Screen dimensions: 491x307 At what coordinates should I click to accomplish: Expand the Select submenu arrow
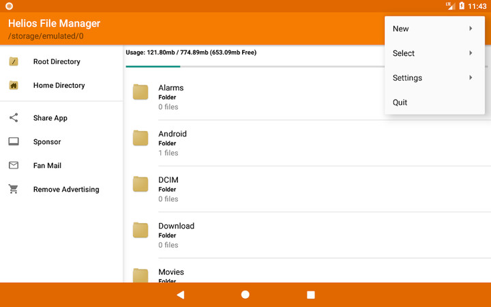[471, 53]
